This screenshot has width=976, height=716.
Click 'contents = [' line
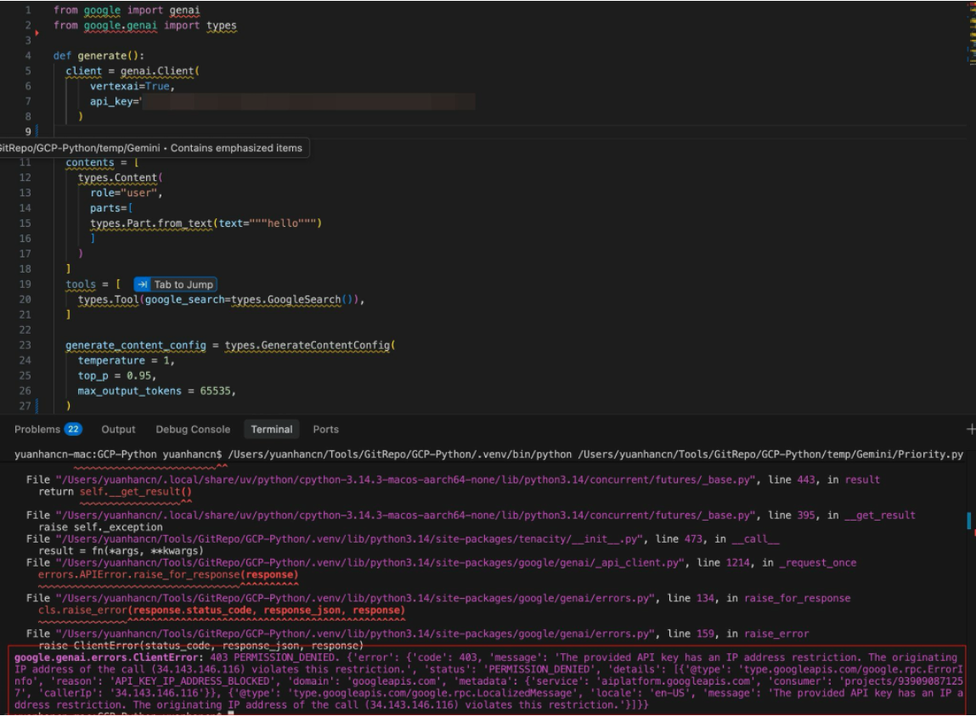pos(102,163)
